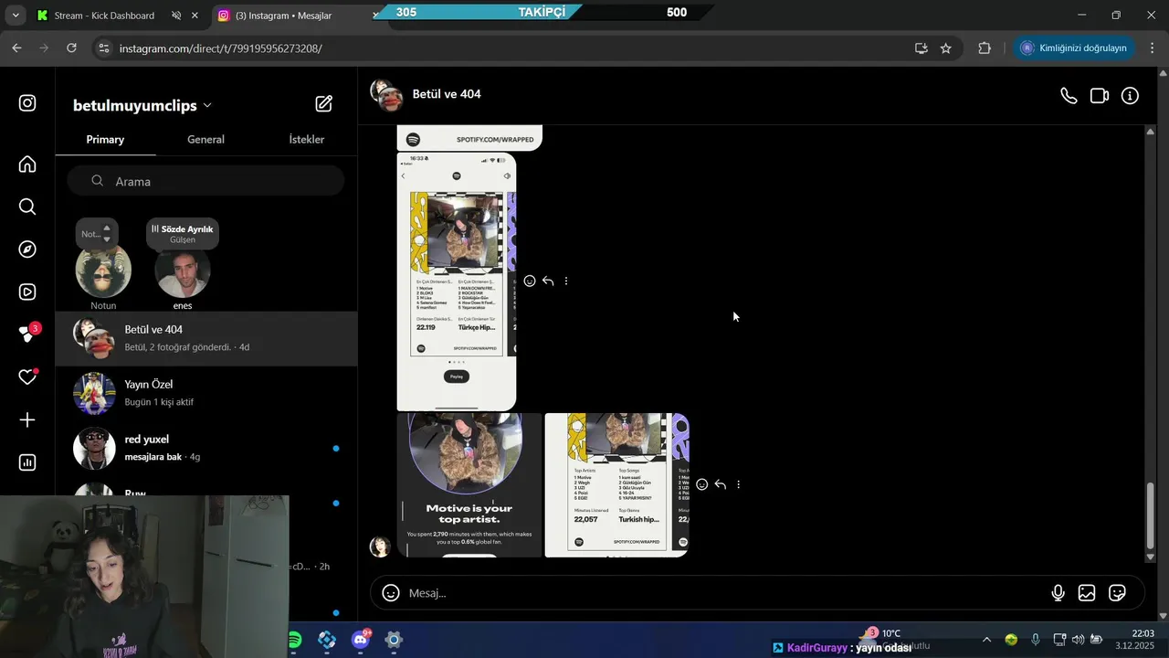The width and height of the screenshot is (1169, 658).
Task: Click the browser address bar URL
Action: tap(220, 48)
